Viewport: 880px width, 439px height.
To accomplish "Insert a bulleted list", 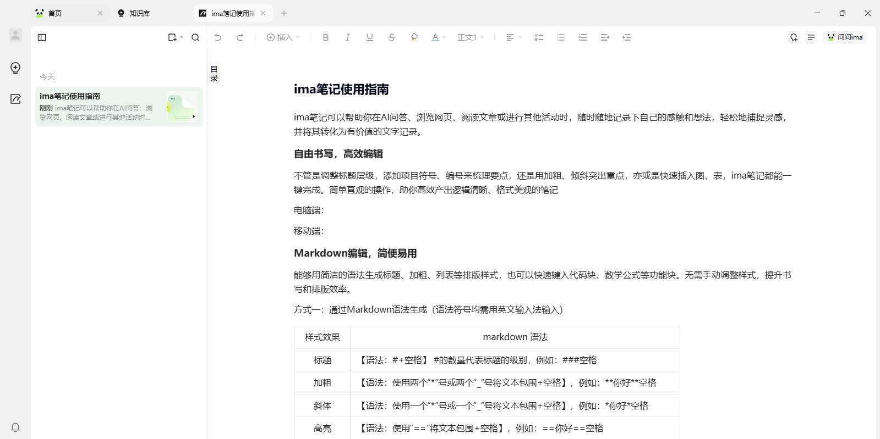I will [x=561, y=37].
